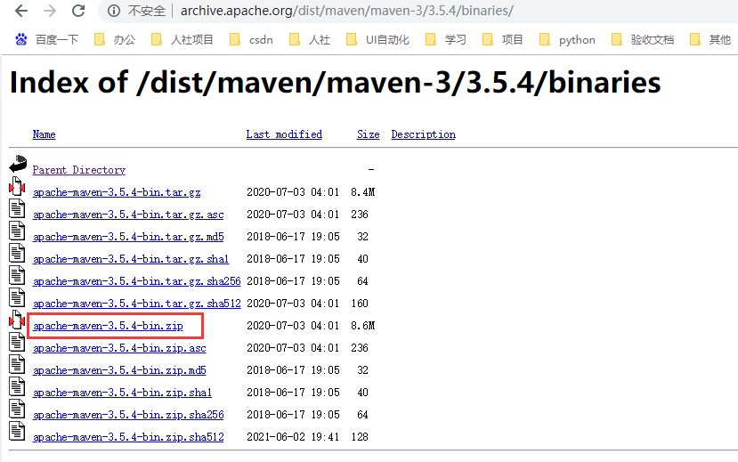738x462 pixels.
Task: Click the file icon beside bin.zip.sha256
Action: (17, 409)
